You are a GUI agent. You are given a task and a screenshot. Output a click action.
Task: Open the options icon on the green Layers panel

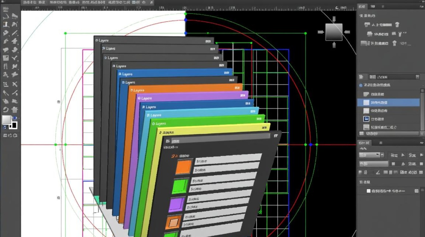(259, 119)
